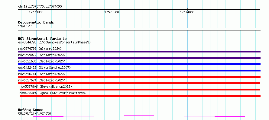Screen dimensions: 269x120
Task: Open the esv2422429 (SimonSanchez2007) label
Action: (44, 68)
